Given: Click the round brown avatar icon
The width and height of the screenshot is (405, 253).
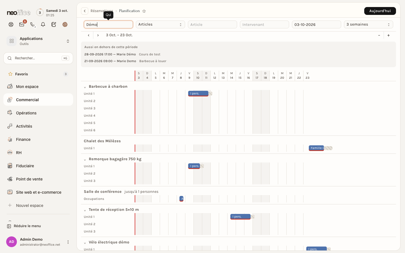Looking at the screenshot, I should click(x=65, y=24).
